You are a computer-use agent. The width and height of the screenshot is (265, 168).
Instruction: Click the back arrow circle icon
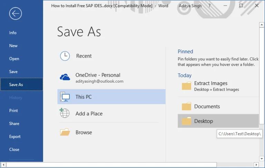16,13
